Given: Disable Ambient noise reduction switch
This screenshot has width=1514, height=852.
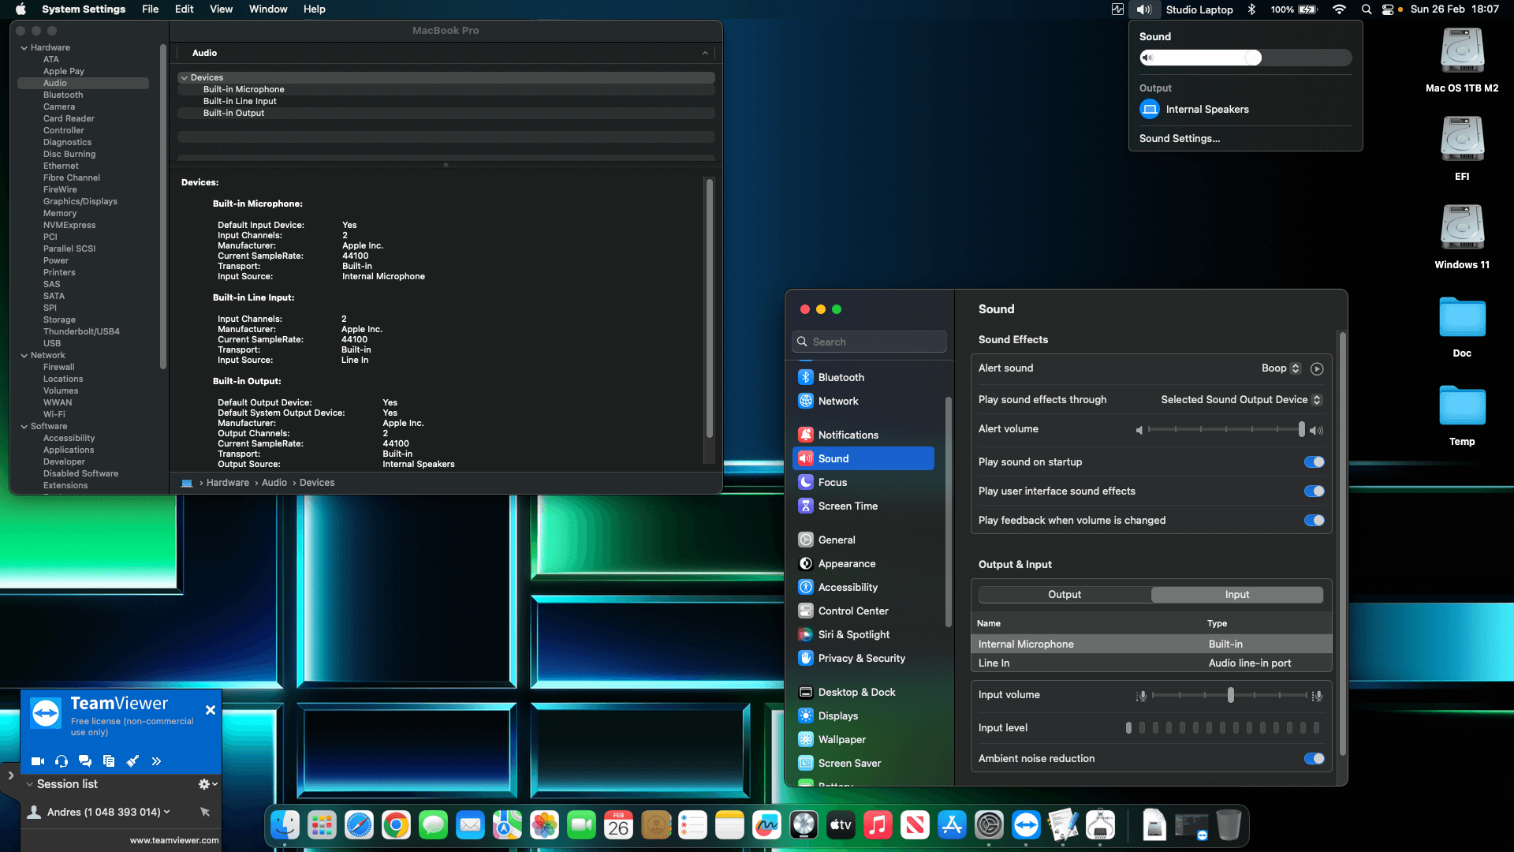Looking at the screenshot, I should pos(1314,759).
